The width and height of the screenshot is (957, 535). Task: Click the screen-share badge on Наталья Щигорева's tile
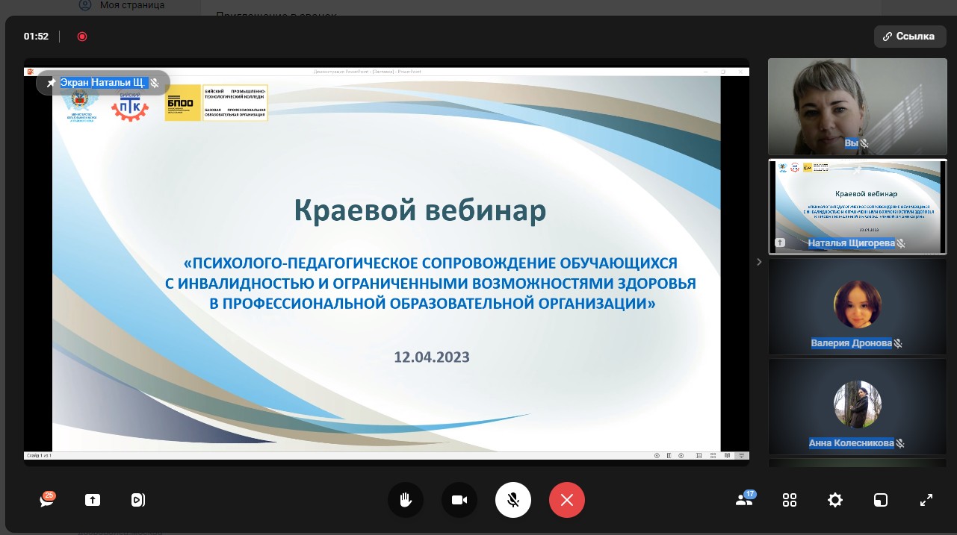[x=781, y=243]
